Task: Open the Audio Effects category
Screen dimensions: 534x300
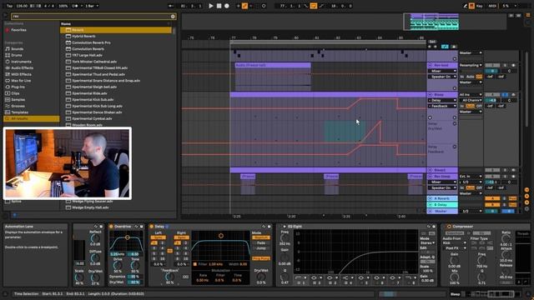Action: click(23, 68)
